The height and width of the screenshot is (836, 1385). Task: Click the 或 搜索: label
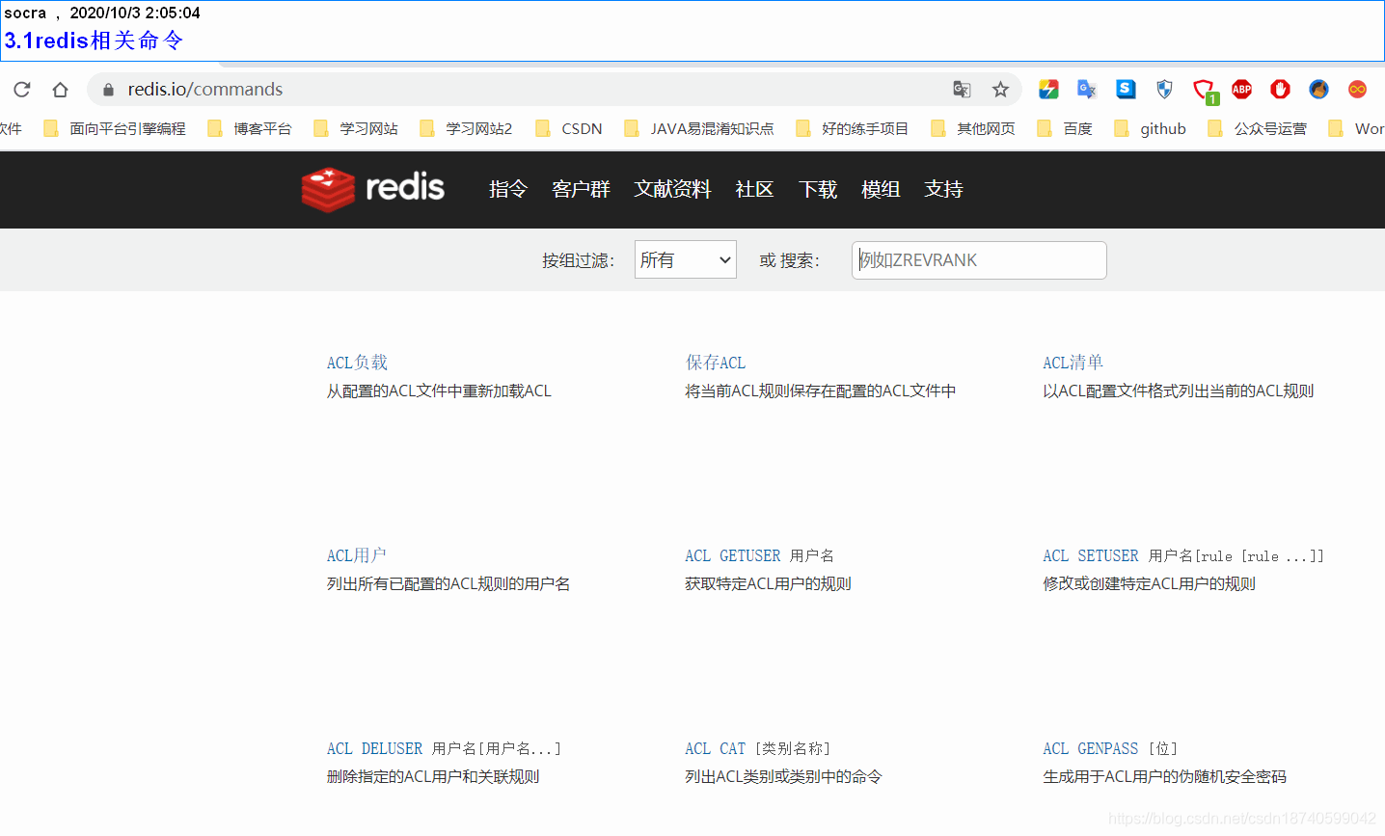(x=789, y=260)
